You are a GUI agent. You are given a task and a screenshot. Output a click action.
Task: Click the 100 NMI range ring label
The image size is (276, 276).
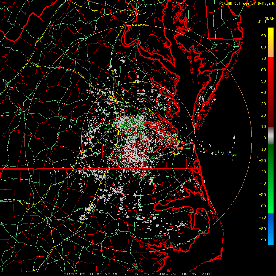click(x=138, y=25)
